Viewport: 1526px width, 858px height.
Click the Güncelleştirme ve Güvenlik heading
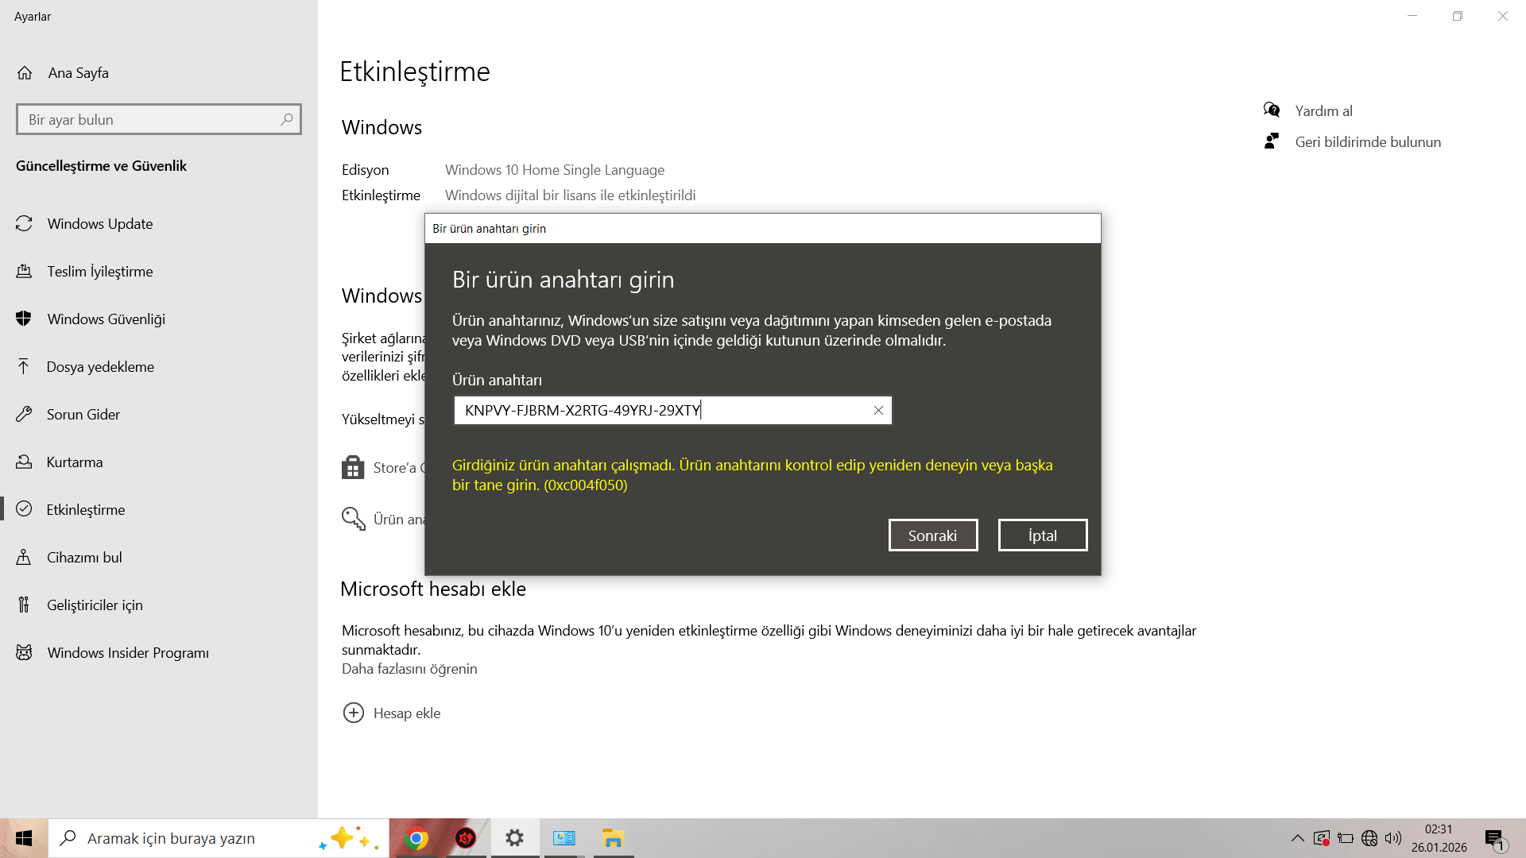click(x=101, y=166)
